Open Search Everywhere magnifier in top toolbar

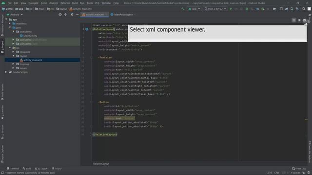[x=304, y=9]
